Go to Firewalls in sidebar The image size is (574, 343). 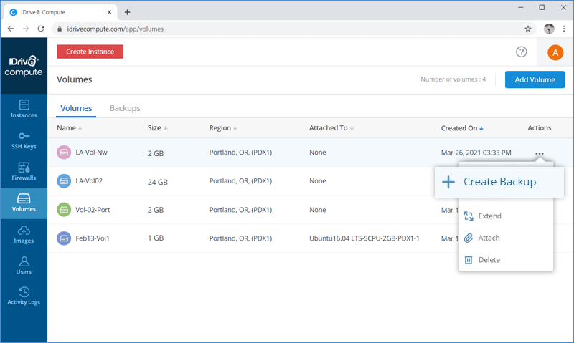24,172
